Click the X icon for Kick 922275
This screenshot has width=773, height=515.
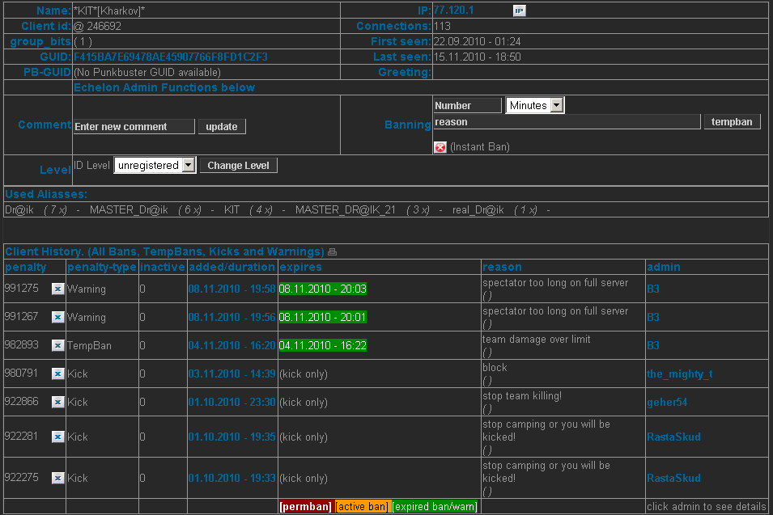[x=57, y=478]
